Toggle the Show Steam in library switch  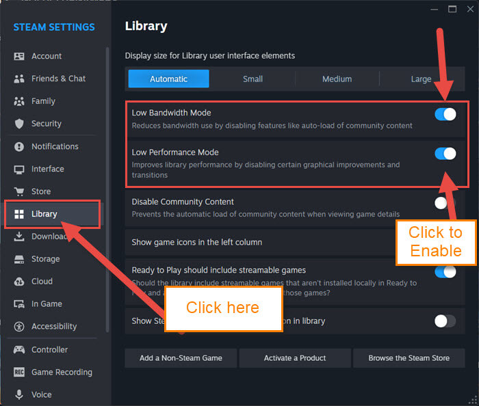pyautogui.click(x=445, y=321)
